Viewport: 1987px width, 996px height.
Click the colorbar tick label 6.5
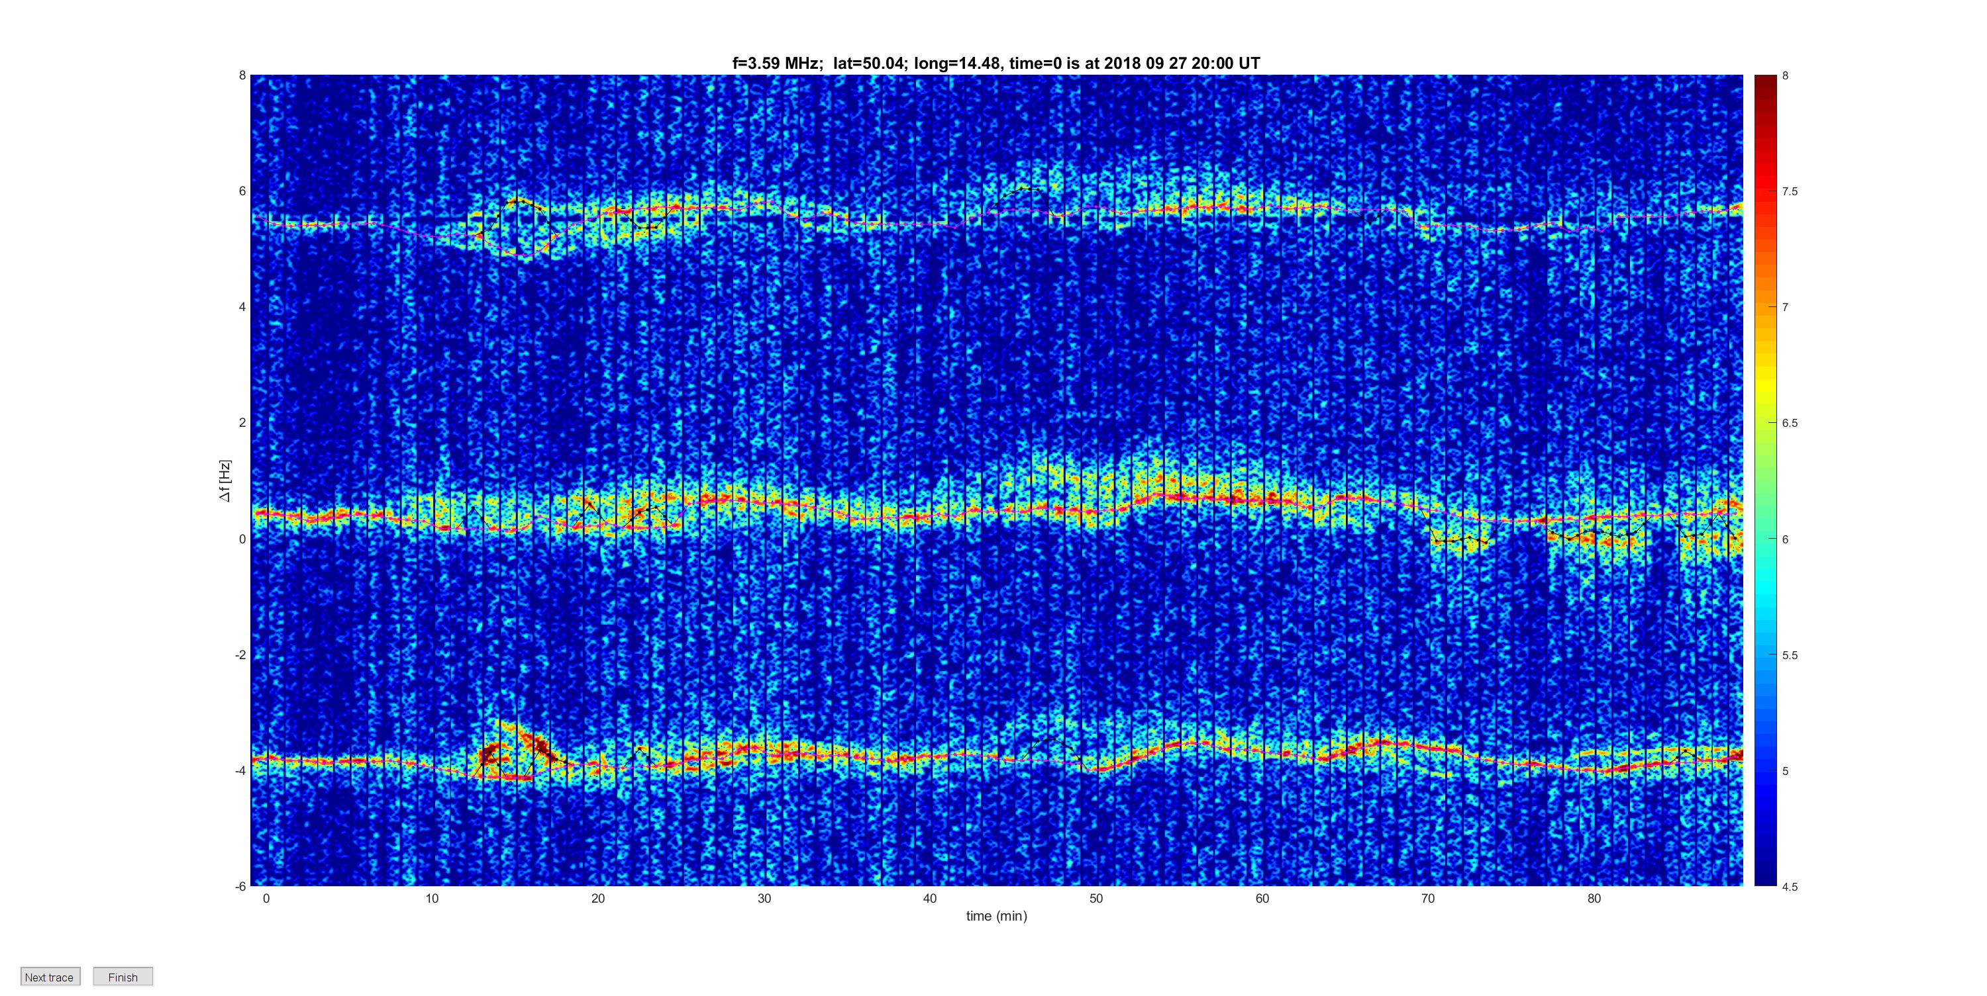coord(1790,424)
